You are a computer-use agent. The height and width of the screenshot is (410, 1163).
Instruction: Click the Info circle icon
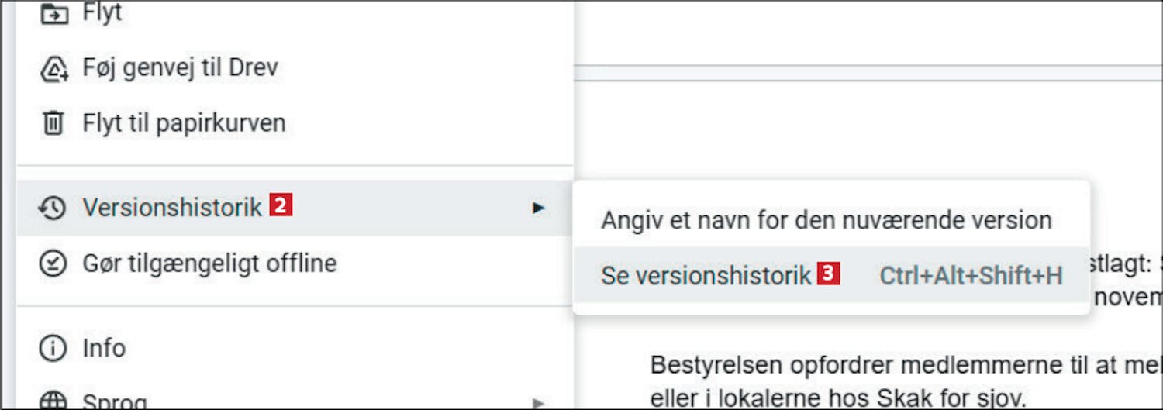53,349
